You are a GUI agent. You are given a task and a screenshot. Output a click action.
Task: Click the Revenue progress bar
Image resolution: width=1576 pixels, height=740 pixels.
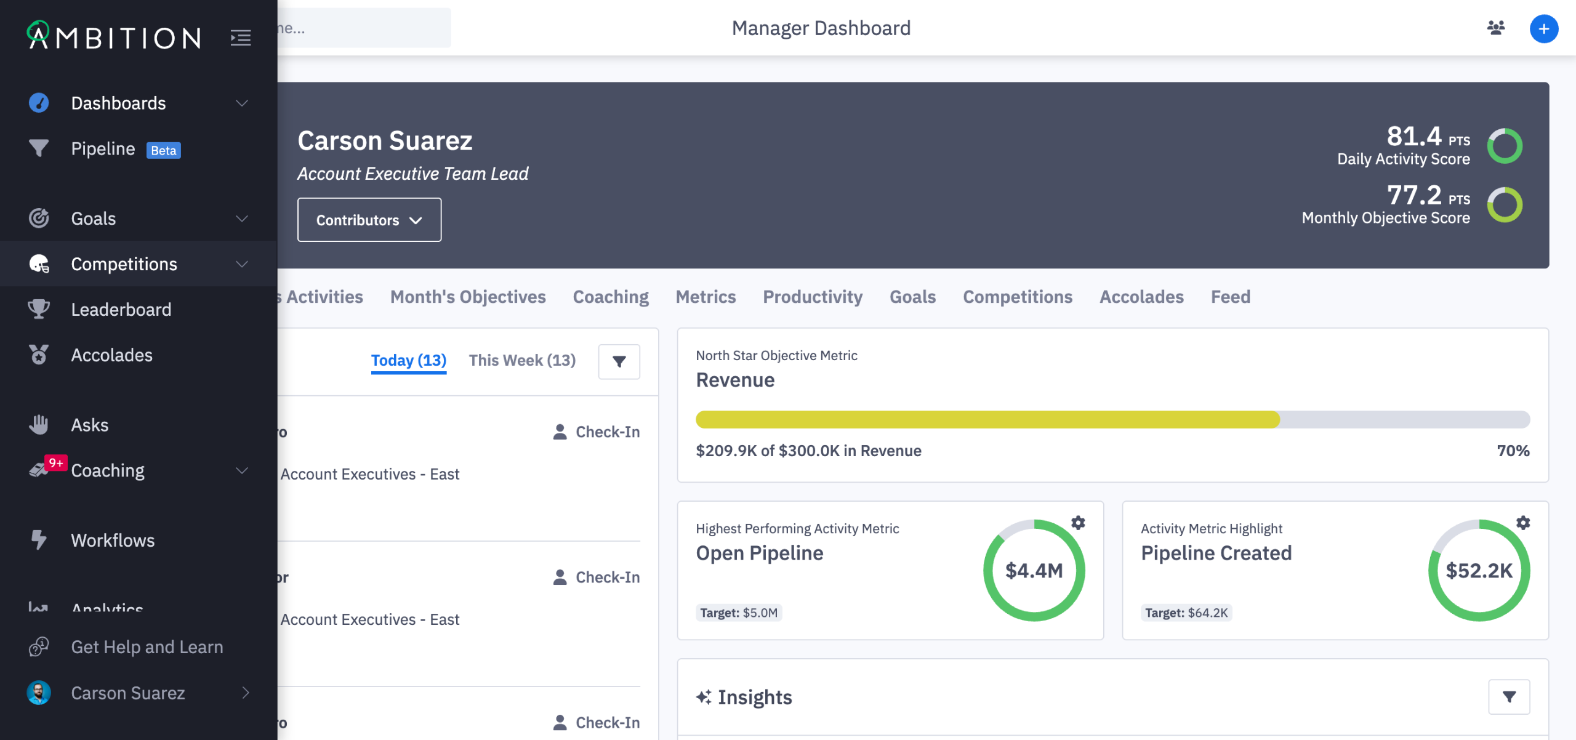coord(1112,420)
